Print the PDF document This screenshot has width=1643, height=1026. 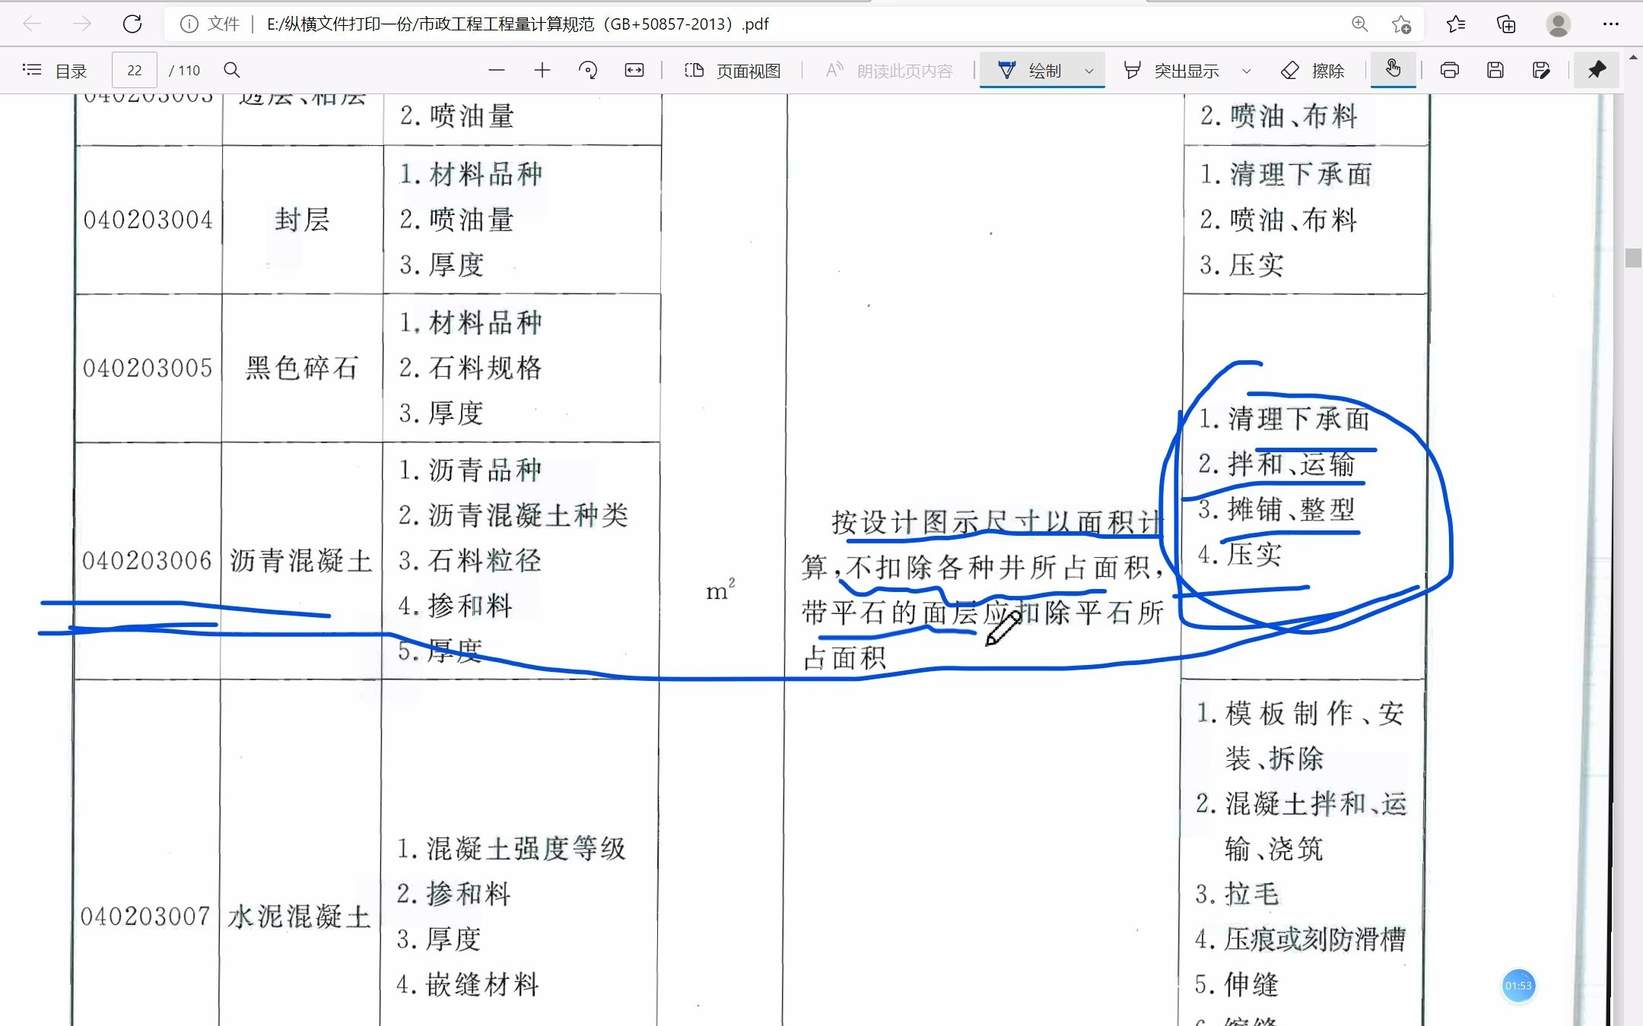(x=1450, y=71)
